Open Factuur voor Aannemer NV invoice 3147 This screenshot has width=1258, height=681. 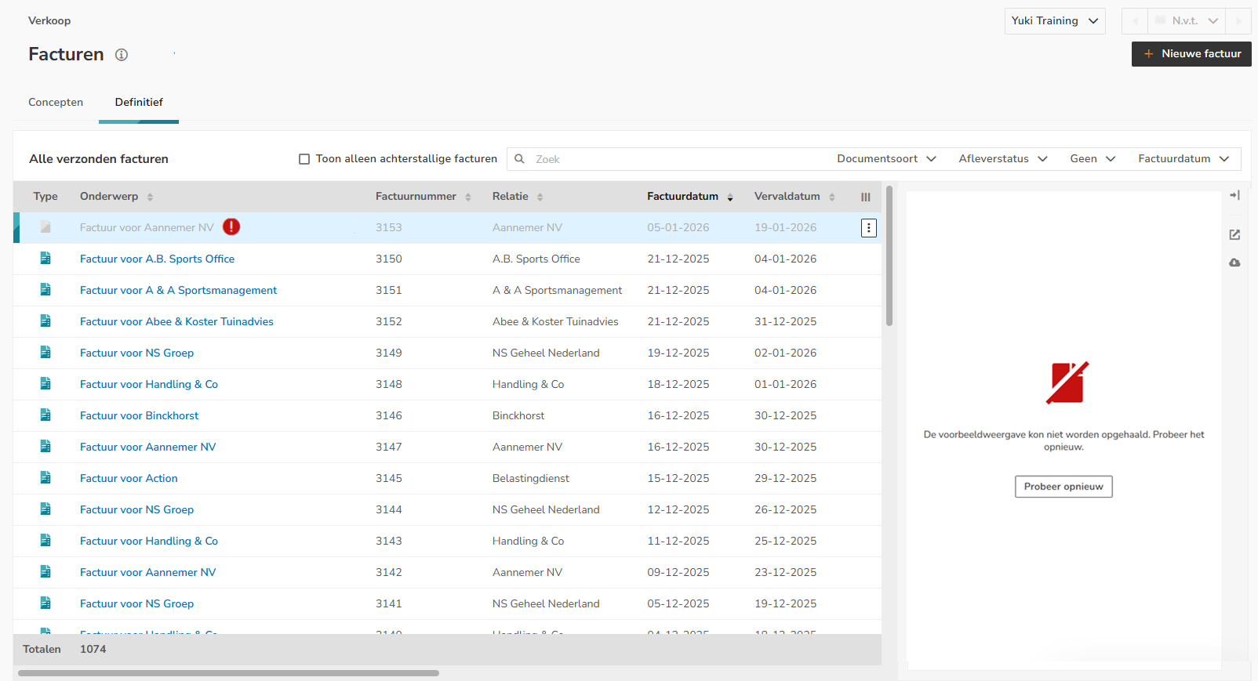pyautogui.click(x=147, y=447)
